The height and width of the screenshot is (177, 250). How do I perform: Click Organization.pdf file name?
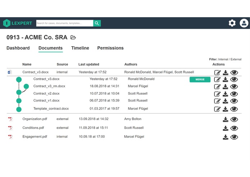click(x=35, y=119)
